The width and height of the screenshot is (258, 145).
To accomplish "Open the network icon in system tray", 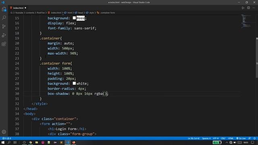I will click(x=231, y=143).
